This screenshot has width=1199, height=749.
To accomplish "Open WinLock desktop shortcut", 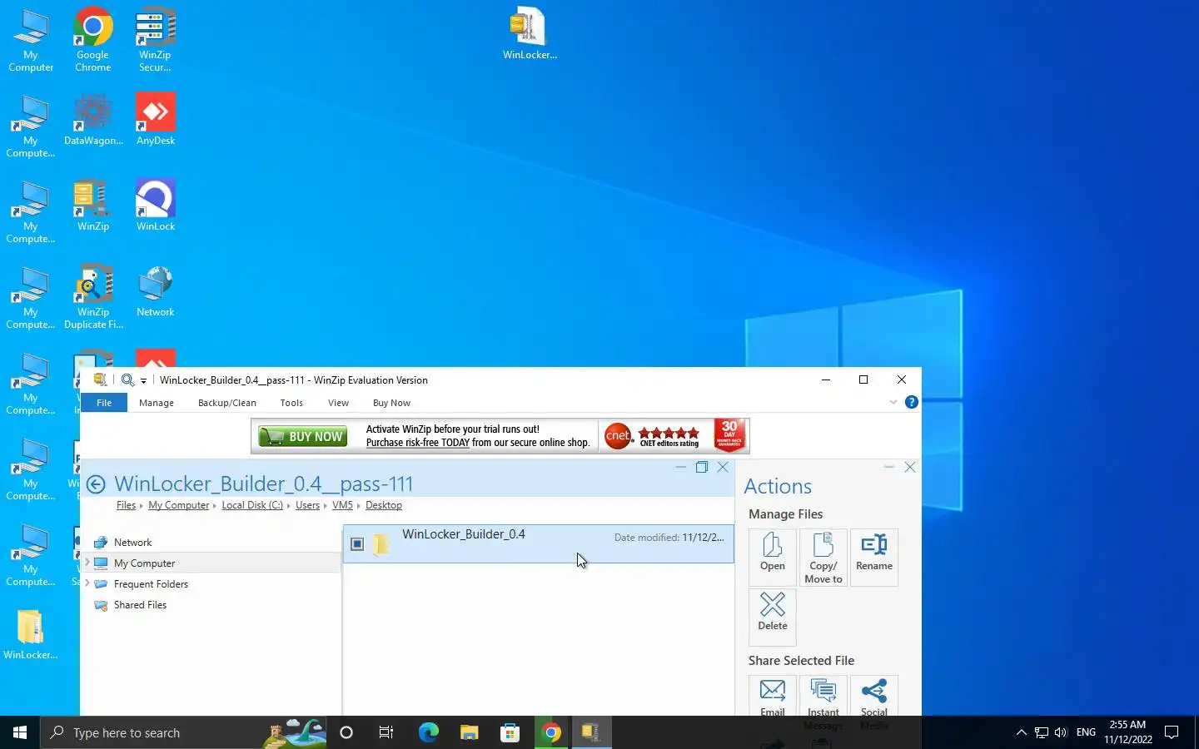I will click(x=156, y=206).
